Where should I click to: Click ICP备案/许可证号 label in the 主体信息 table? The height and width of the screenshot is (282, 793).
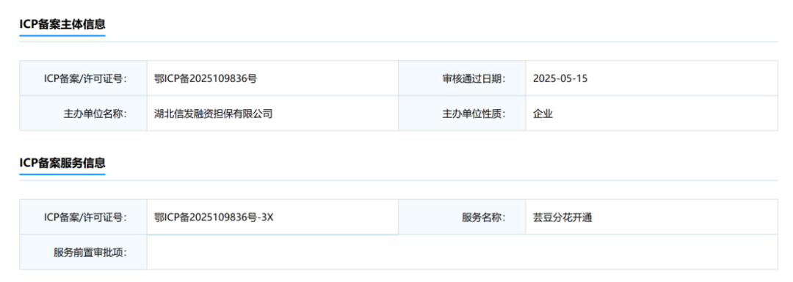(x=85, y=78)
